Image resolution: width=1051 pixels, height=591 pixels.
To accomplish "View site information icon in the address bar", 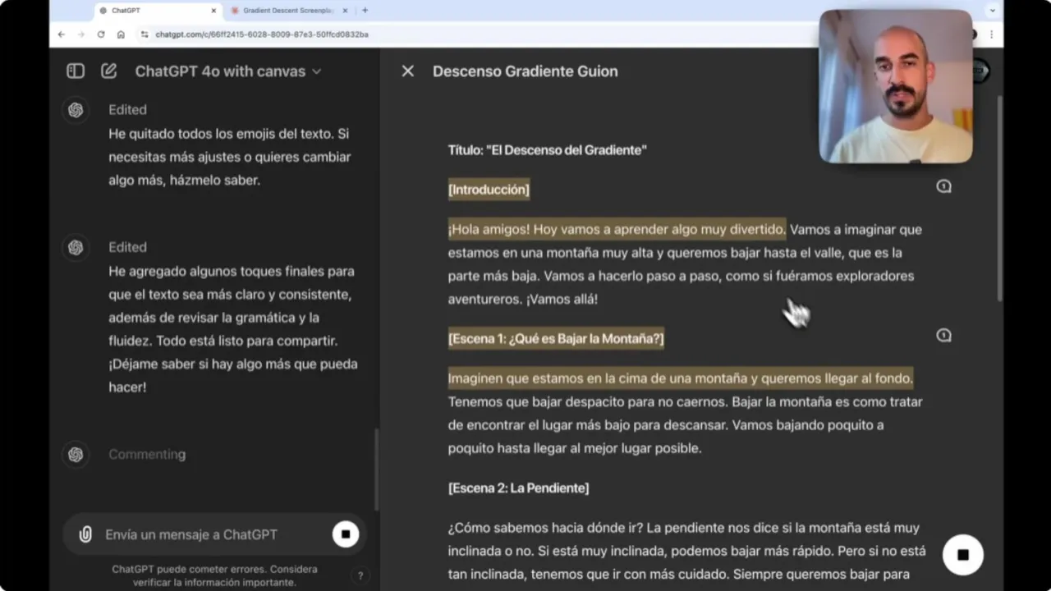I will click(x=145, y=34).
